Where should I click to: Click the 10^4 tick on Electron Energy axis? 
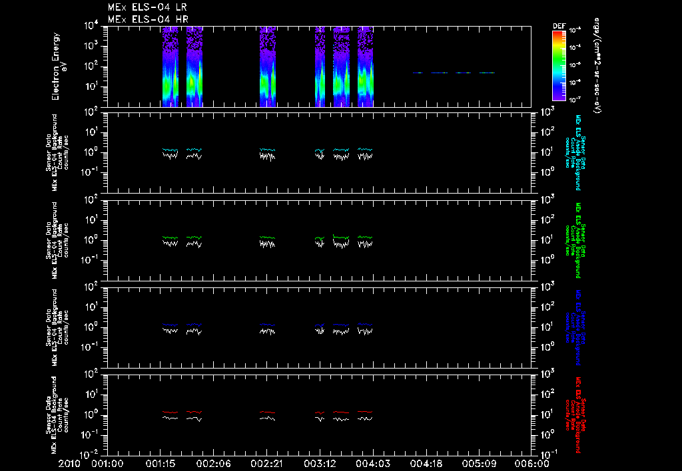tap(91, 26)
